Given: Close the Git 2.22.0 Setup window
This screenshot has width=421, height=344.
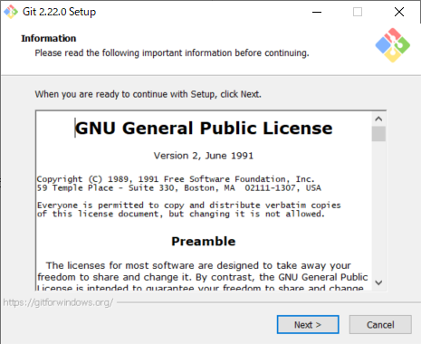Looking at the screenshot, I should tap(399, 12).
